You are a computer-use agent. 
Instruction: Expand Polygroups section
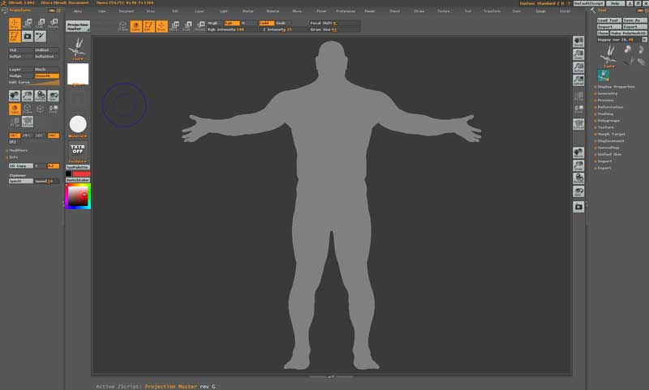coord(608,120)
